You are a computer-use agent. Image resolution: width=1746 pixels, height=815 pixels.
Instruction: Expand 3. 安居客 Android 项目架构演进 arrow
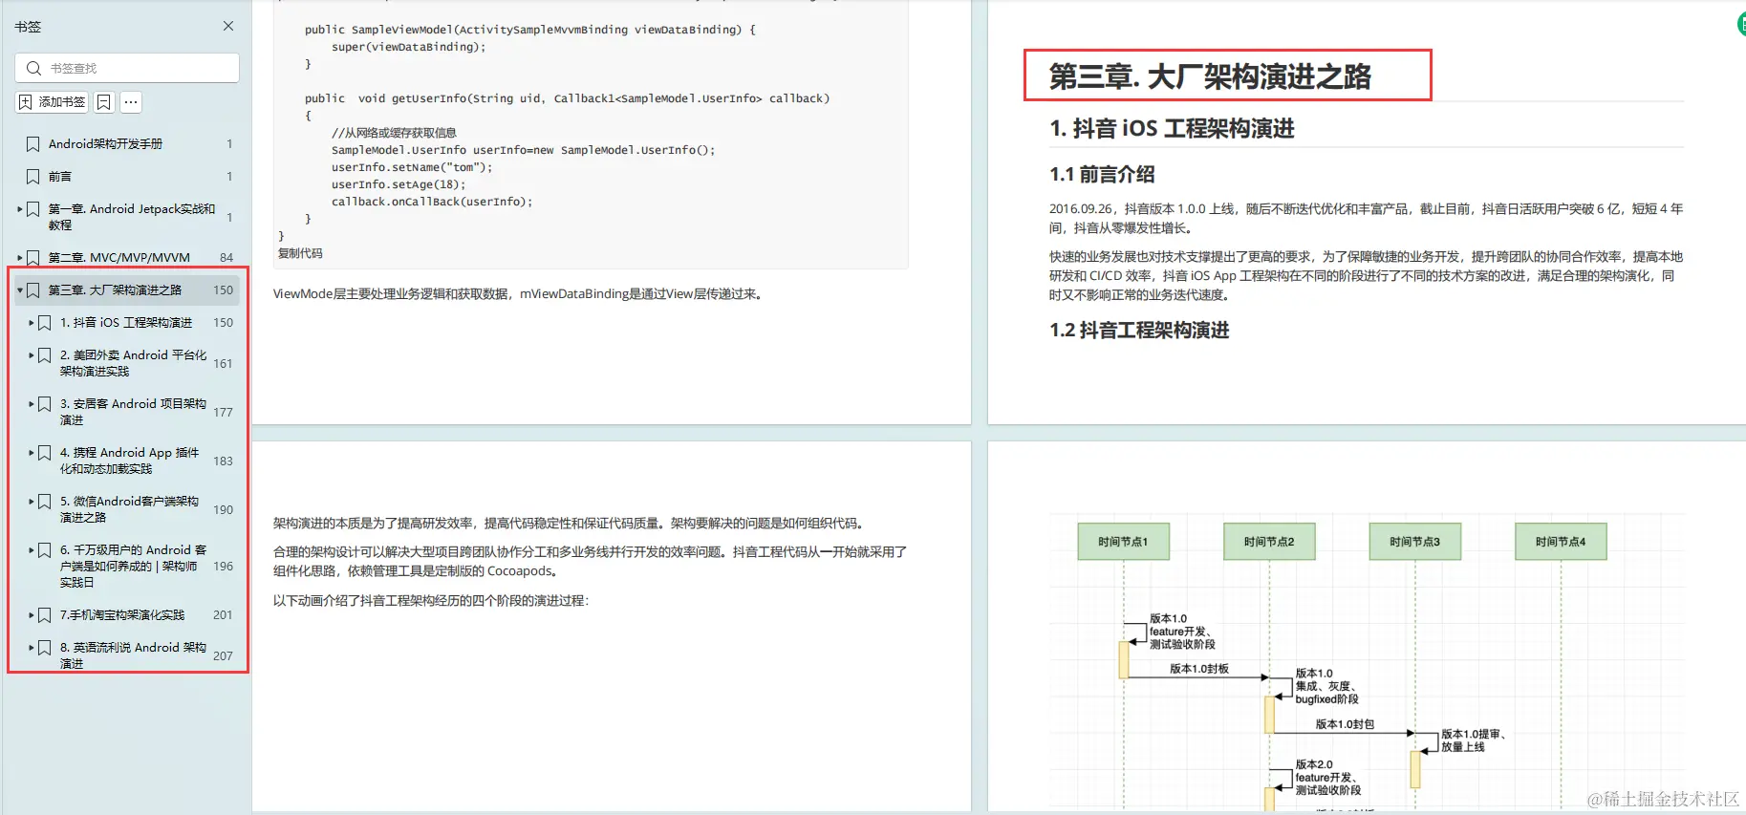31,403
